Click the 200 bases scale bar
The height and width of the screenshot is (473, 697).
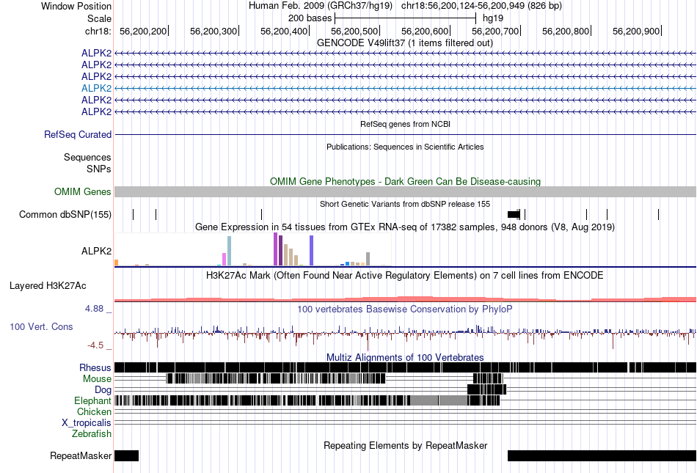[405, 18]
